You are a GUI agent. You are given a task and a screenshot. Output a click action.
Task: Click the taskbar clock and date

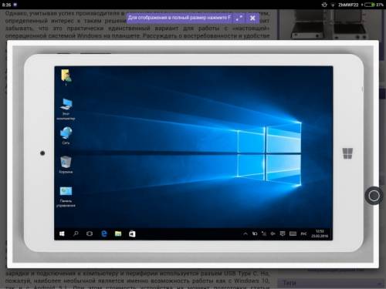click(x=320, y=234)
